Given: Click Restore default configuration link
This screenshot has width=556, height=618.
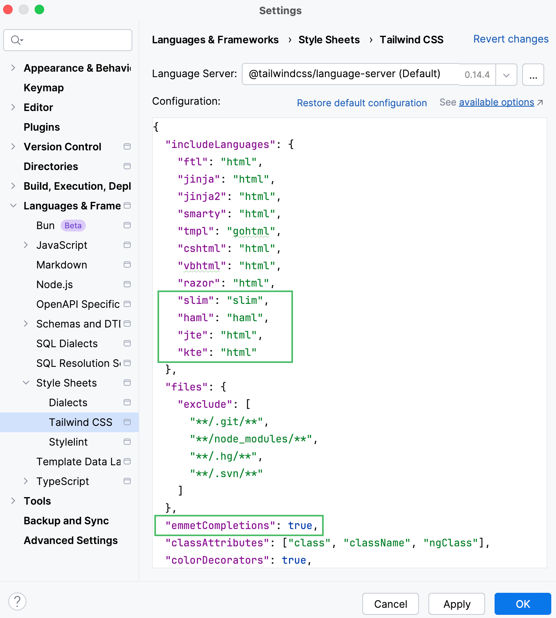Looking at the screenshot, I should click(361, 103).
